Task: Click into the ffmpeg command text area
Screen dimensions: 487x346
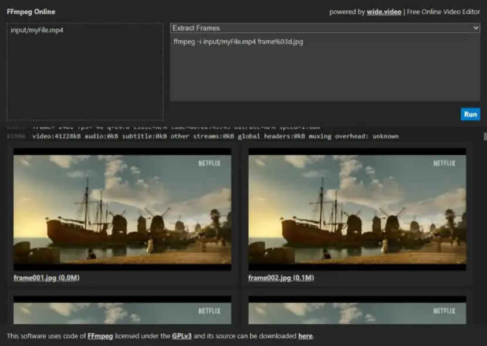Action: [325, 67]
